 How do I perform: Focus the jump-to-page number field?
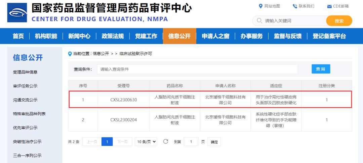pos(191,142)
